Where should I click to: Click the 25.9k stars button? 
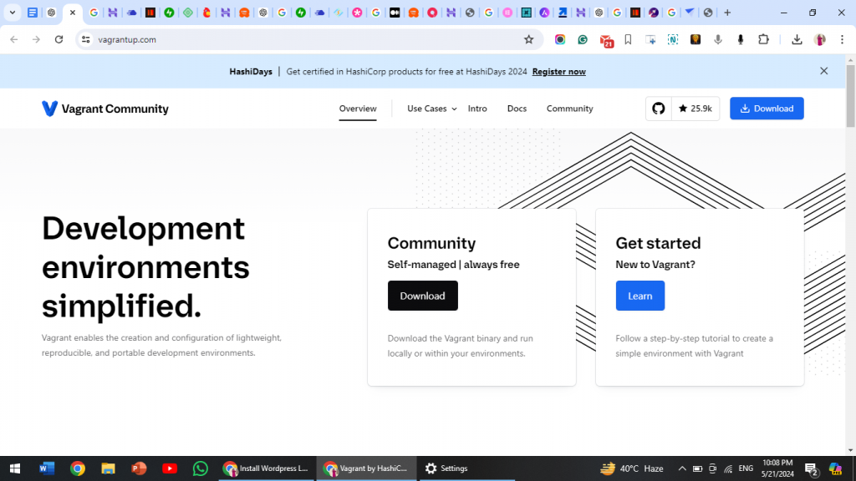pos(695,109)
